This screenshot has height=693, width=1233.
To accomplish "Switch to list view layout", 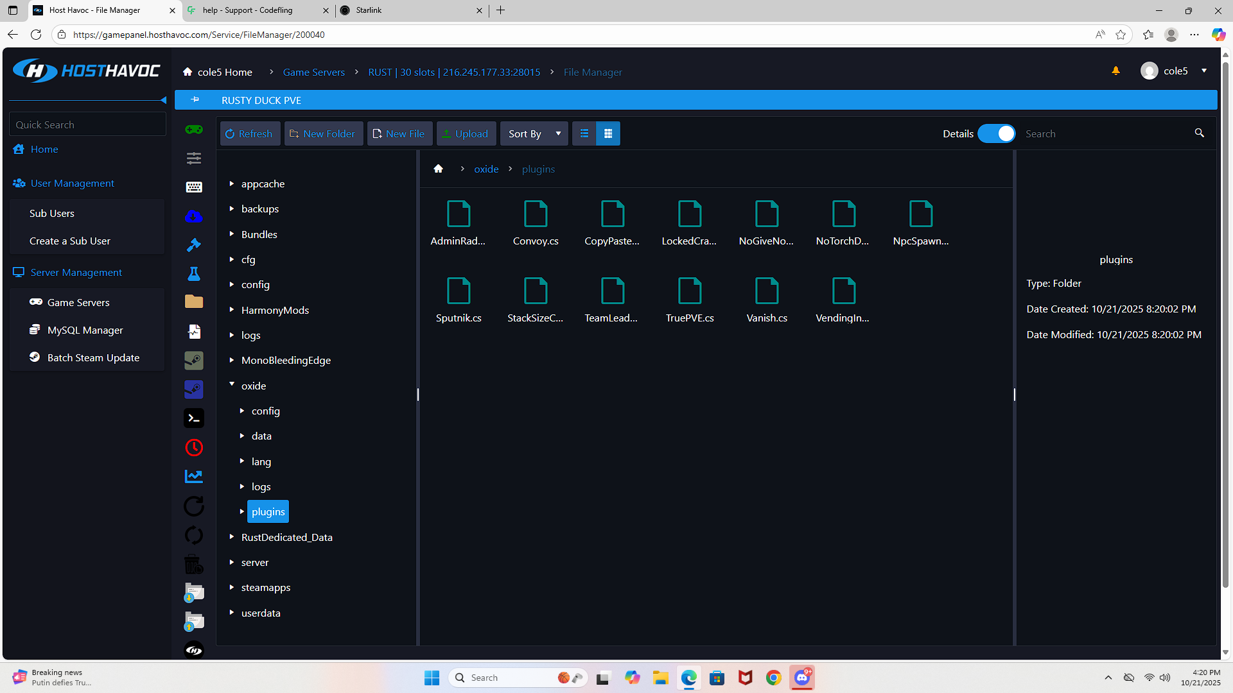I will (584, 133).
